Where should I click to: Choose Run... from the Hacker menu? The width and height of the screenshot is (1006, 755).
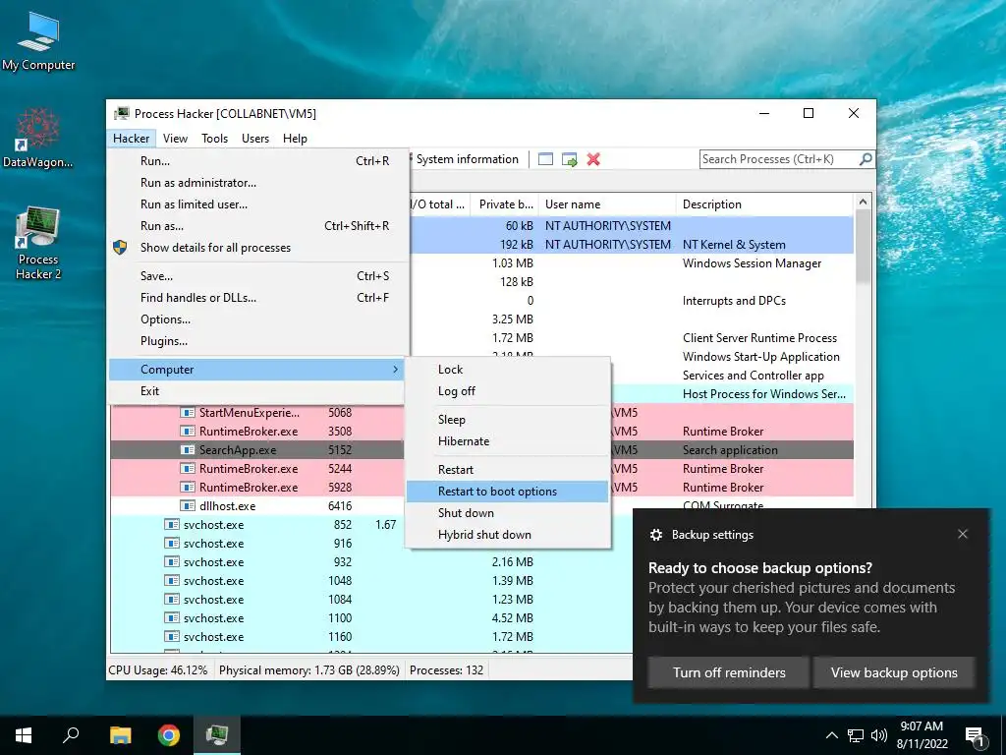[x=258, y=161]
